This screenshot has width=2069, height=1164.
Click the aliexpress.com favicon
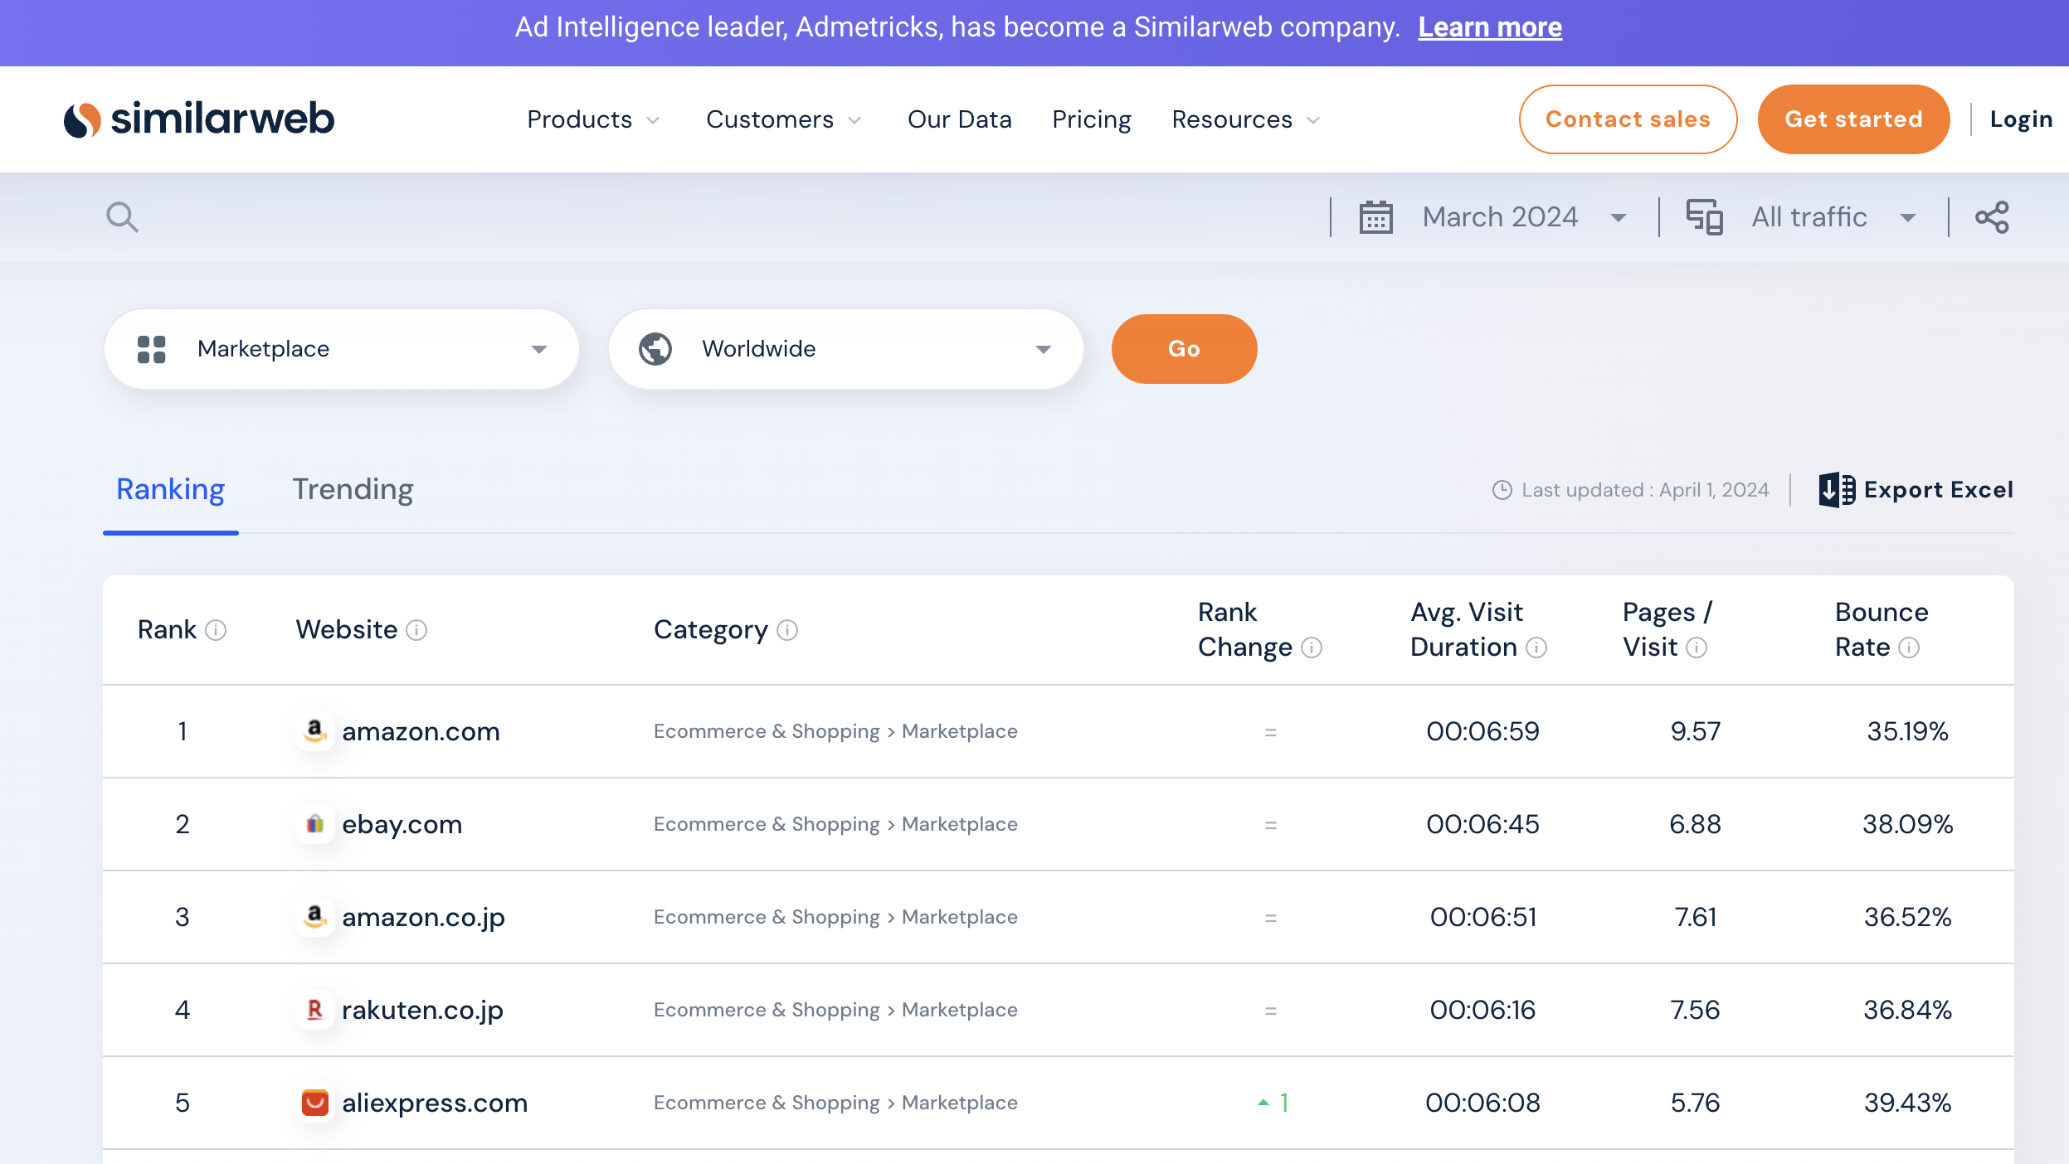(x=316, y=1103)
